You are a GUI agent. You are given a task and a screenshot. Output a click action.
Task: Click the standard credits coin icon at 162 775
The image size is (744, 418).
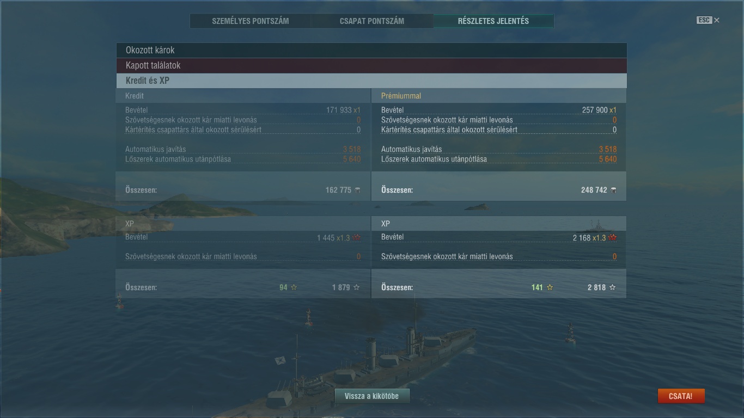tap(358, 190)
